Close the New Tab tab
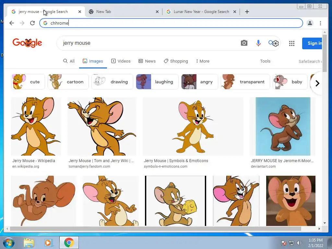Viewport: 332px width, 249px height. [157, 12]
